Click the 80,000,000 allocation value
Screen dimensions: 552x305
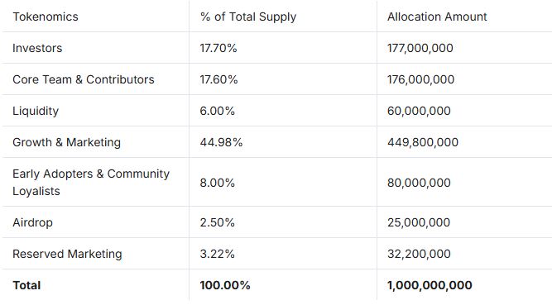click(419, 183)
